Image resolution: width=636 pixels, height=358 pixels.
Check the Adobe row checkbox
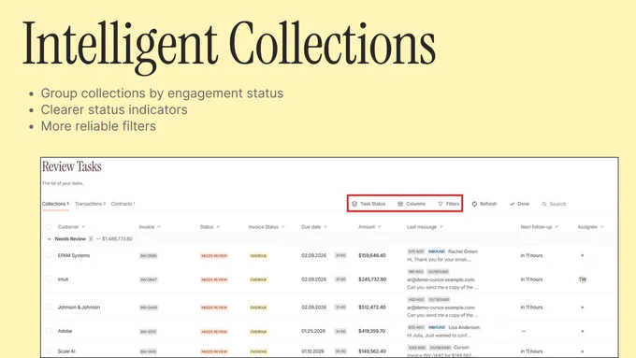49,331
